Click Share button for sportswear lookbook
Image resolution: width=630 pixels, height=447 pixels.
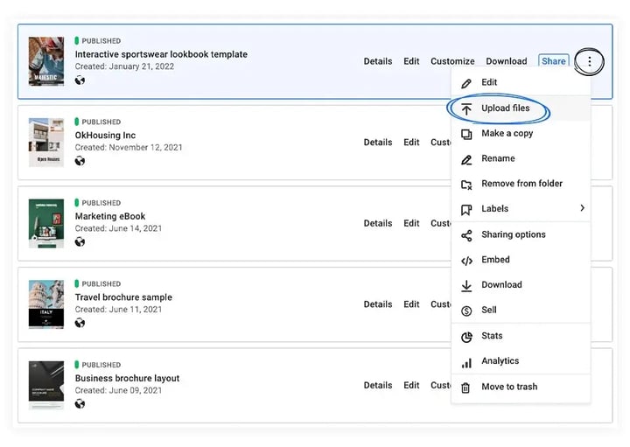pyautogui.click(x=553, y=61)
